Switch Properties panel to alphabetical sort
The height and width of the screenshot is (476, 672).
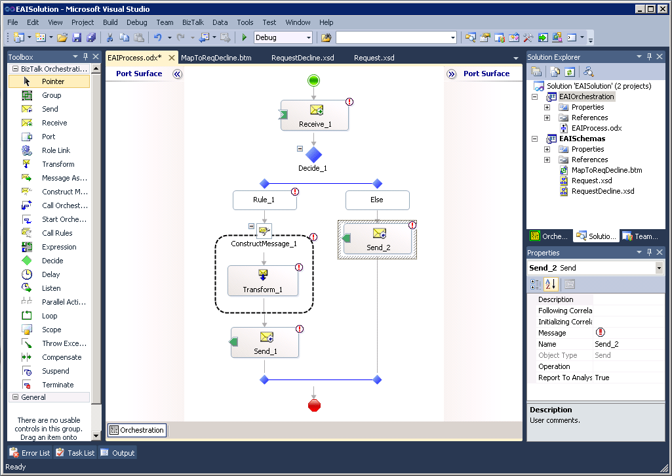(x=550, y=283)
